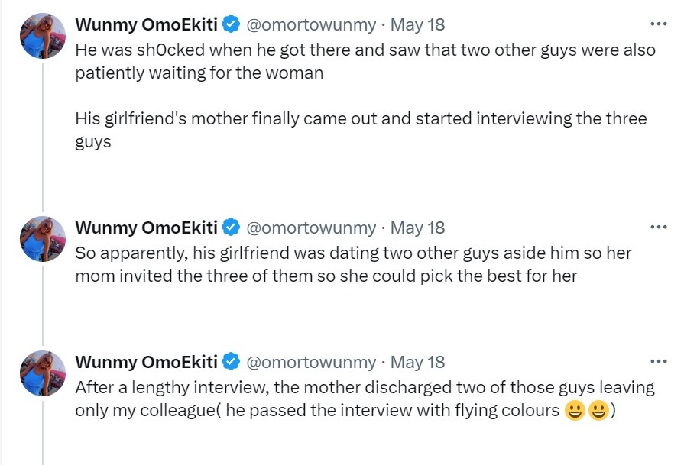The image size is (684, 465).
Task: Open May 18 timestamp on the "He was sh0cked" tweet
Action: point(417,25)
